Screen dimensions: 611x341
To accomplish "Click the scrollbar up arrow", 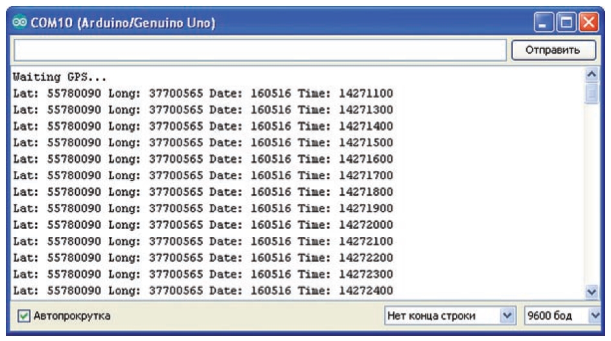I will pos(592,74).
